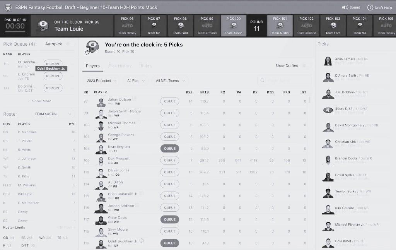The image size is (396, 250).
Task: Queue Jaxon Smith-Njigba
Action: tap(170, 113)
